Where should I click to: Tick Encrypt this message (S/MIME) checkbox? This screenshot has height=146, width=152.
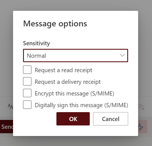coord(27,93)
